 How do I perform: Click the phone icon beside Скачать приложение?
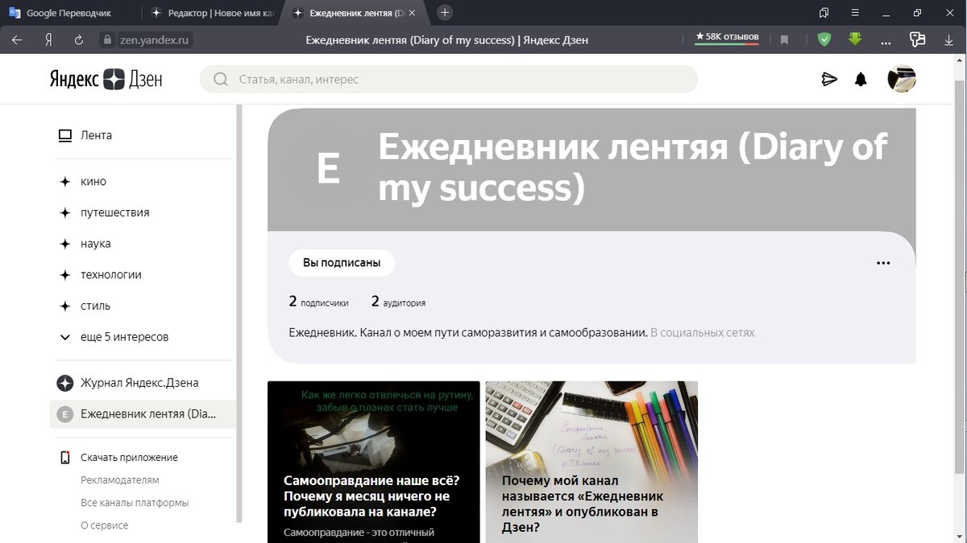click(x=65, y=457)
